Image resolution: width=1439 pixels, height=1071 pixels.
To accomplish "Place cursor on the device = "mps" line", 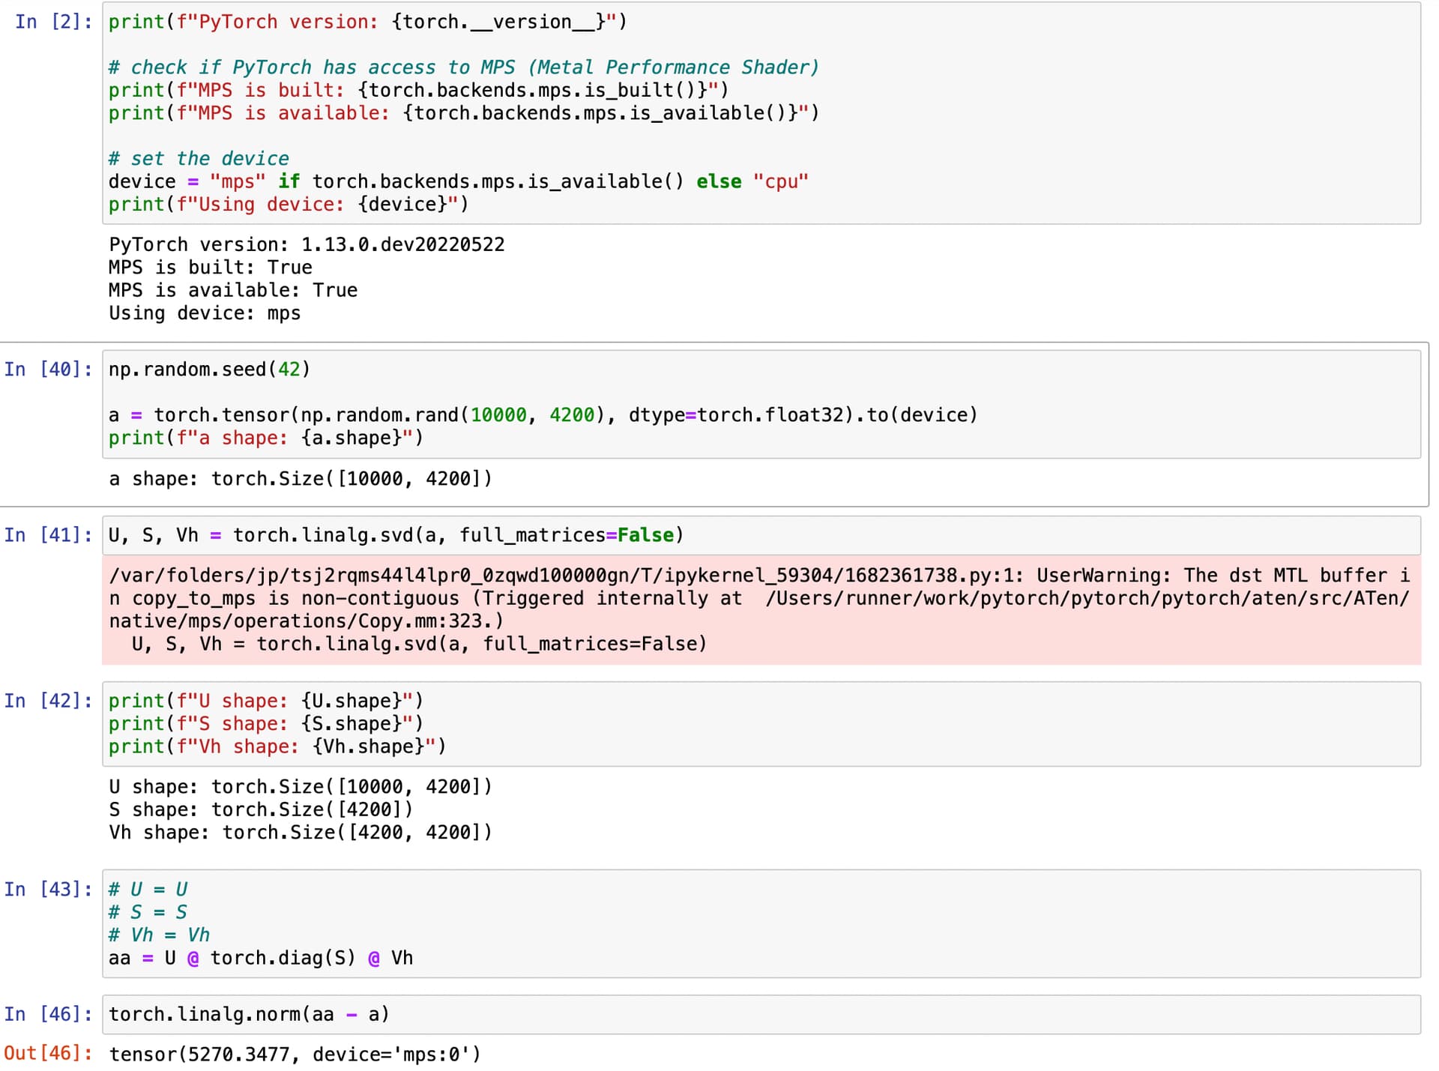I will 458,181.
